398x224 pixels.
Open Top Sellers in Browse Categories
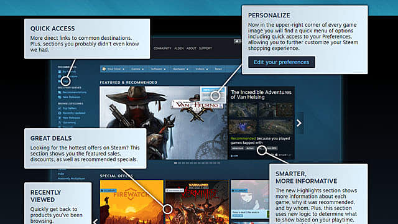click(x=70, y=108)
